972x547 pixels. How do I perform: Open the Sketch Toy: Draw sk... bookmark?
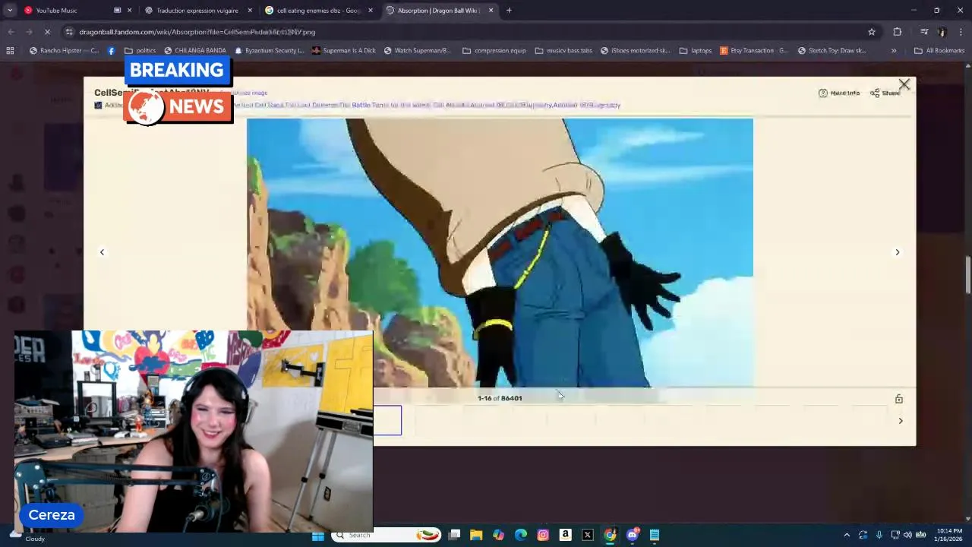click(x=832, y=51)
